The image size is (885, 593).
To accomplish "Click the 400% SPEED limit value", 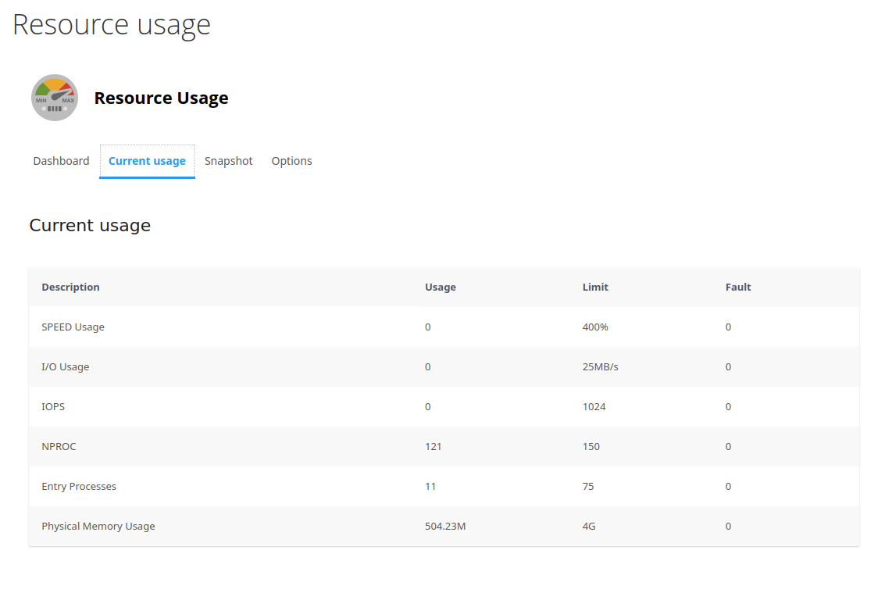I will tap(595, 327).
